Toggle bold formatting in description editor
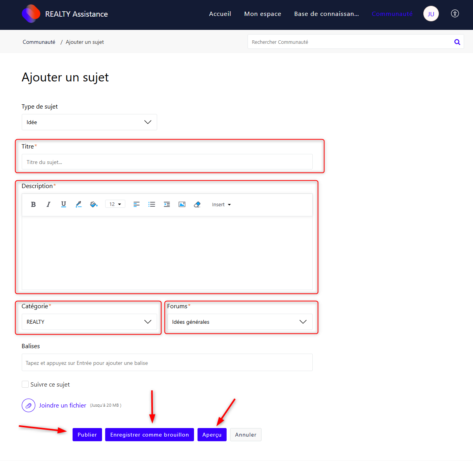This screenshot has width=473, height=461. (x=33, y=204)
